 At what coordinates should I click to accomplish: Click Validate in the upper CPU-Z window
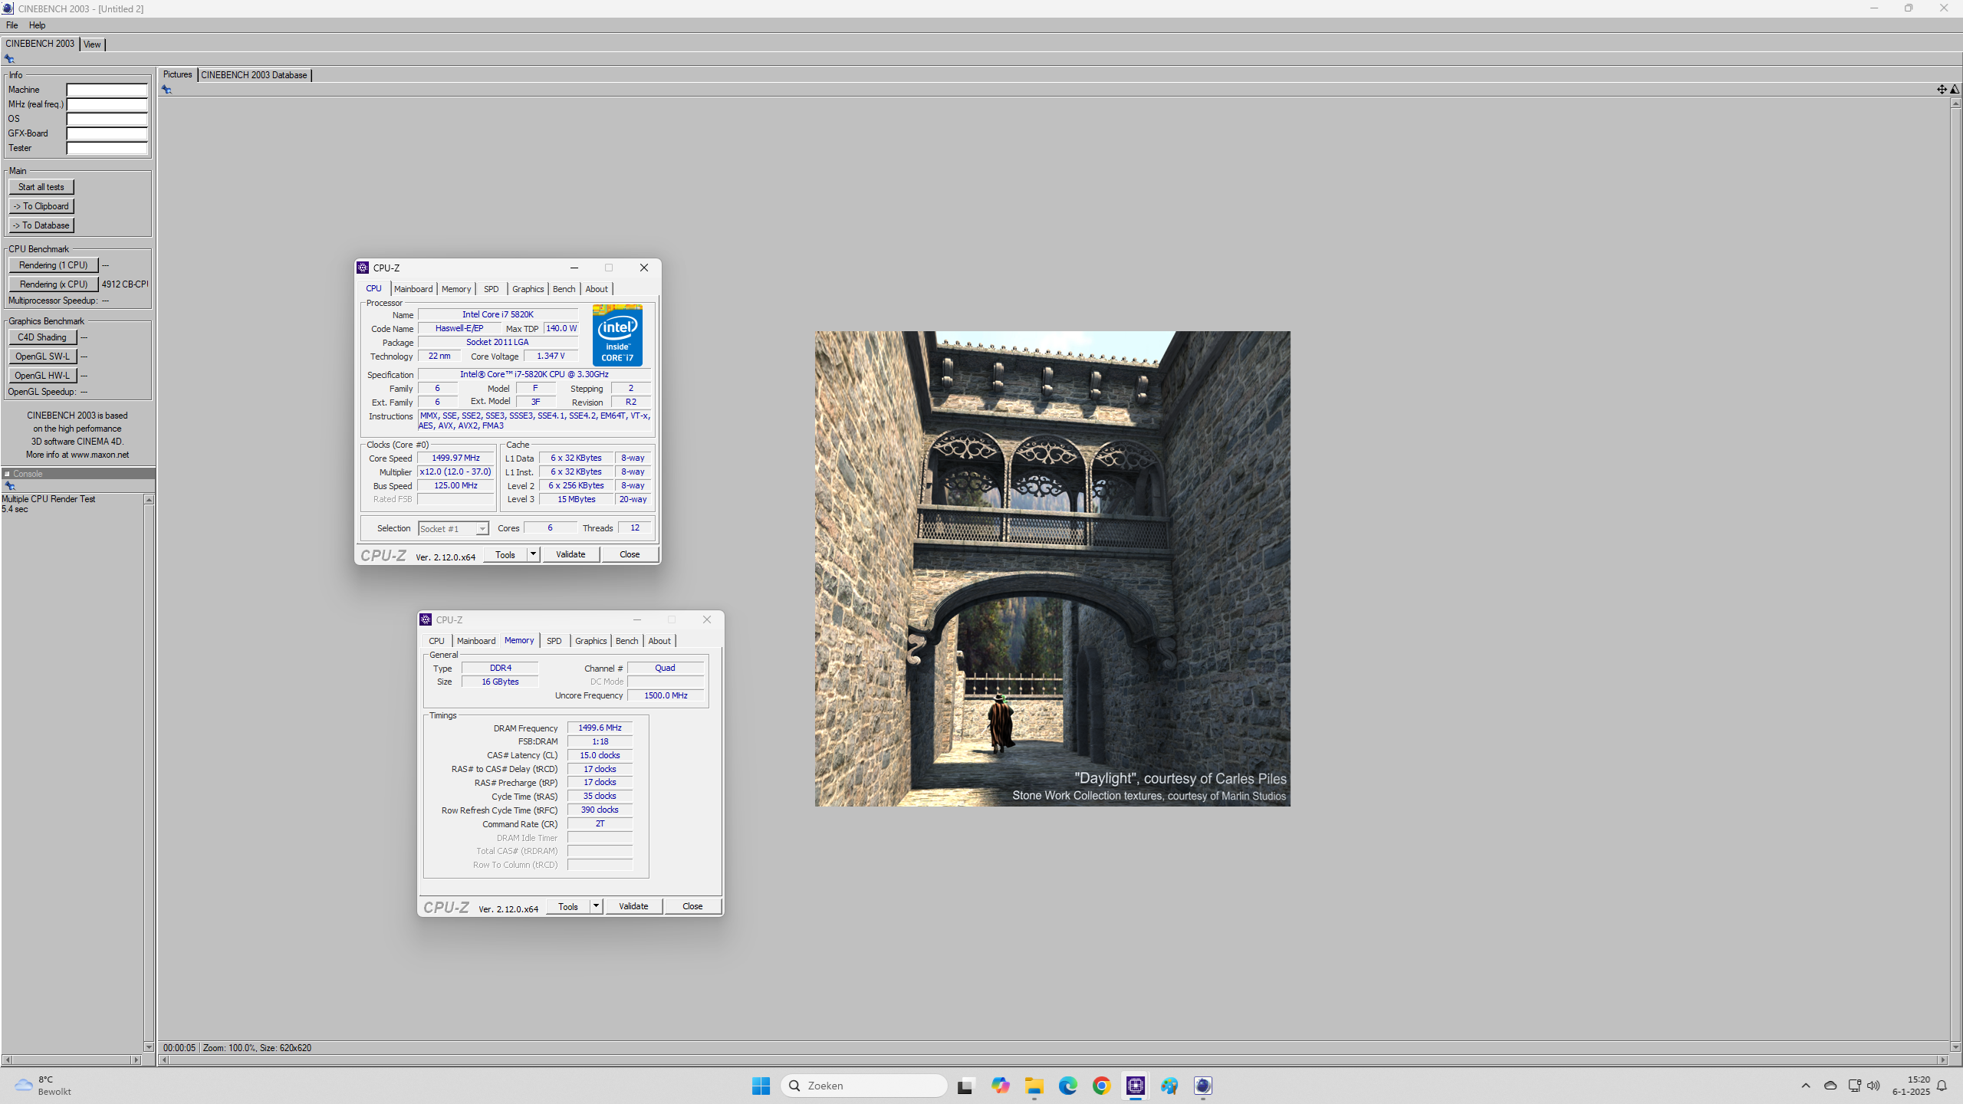click(x=570, y=554)
